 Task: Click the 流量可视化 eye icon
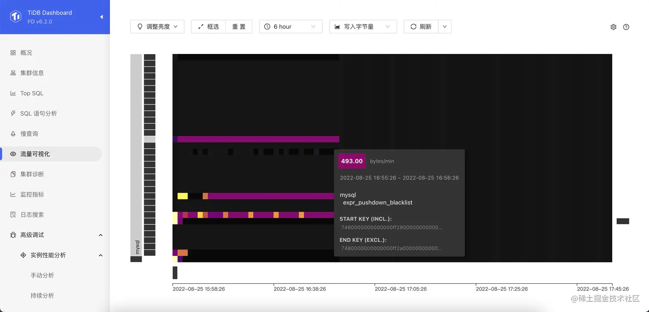click(x=13, y=154)
